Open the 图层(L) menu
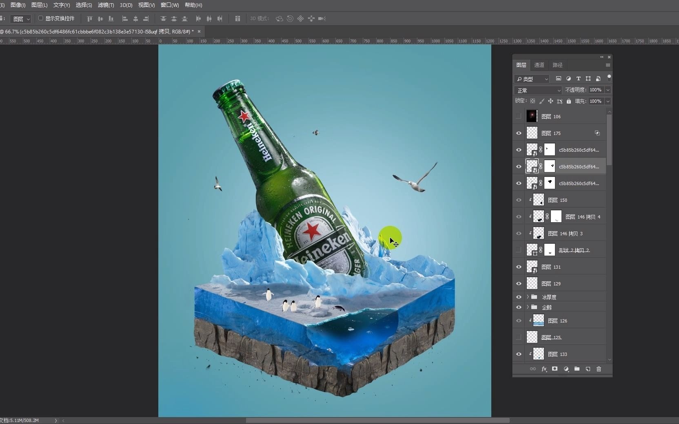Screen dimensions: 679x424 39,5
